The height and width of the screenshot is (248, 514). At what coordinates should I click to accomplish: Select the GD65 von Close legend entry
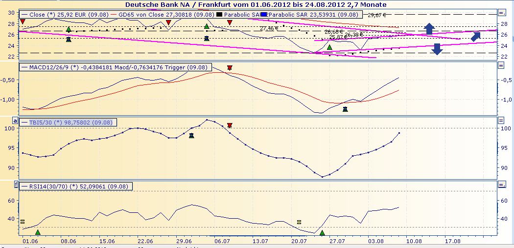tap(163, 15)
